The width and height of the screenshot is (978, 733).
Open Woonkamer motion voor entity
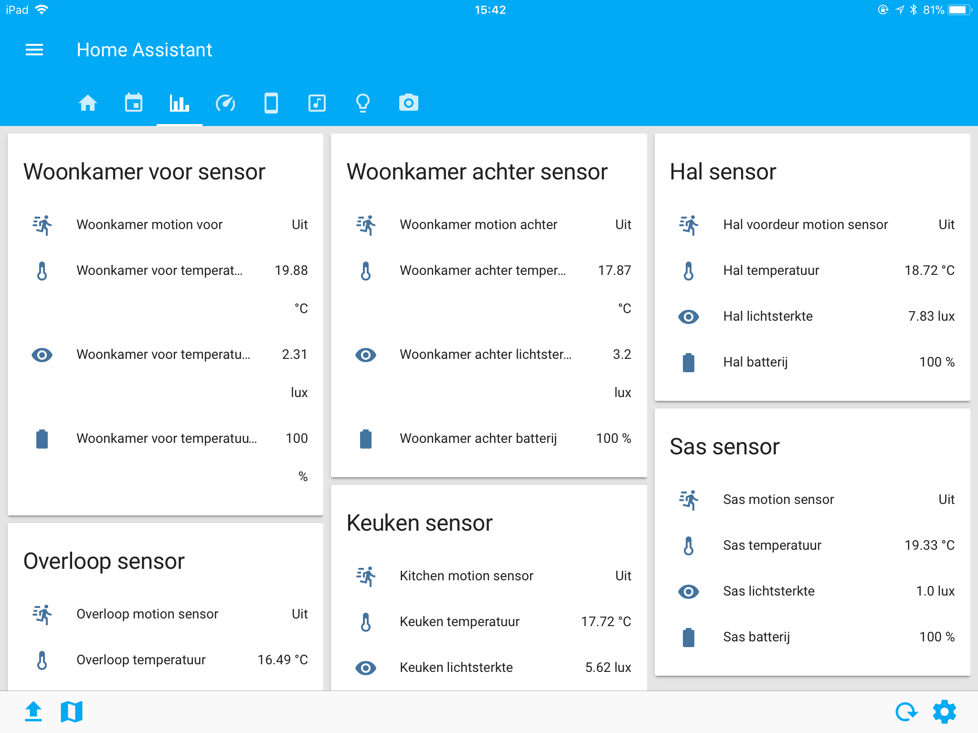(165, 224)
